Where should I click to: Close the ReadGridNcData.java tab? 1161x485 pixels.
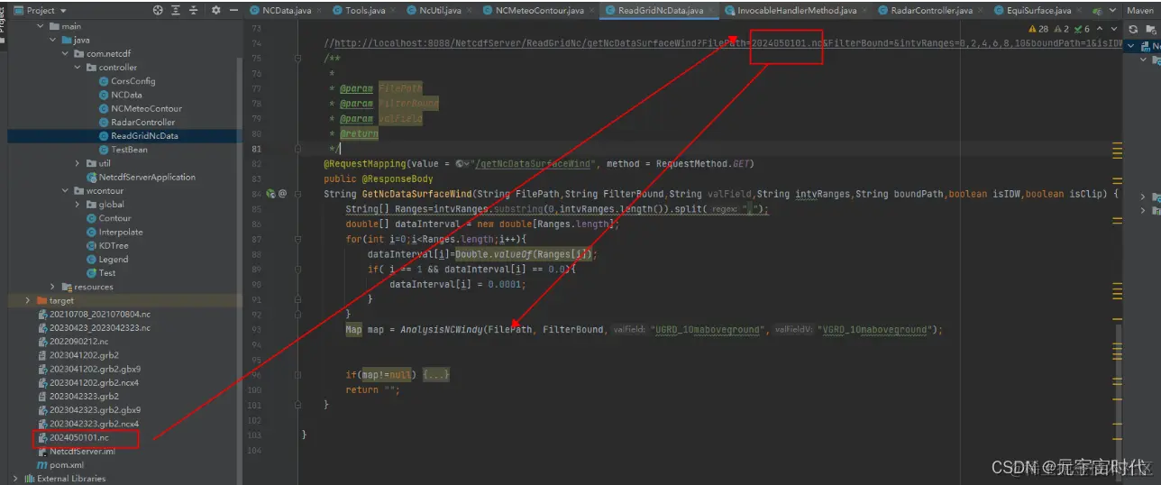click(710, 10)
